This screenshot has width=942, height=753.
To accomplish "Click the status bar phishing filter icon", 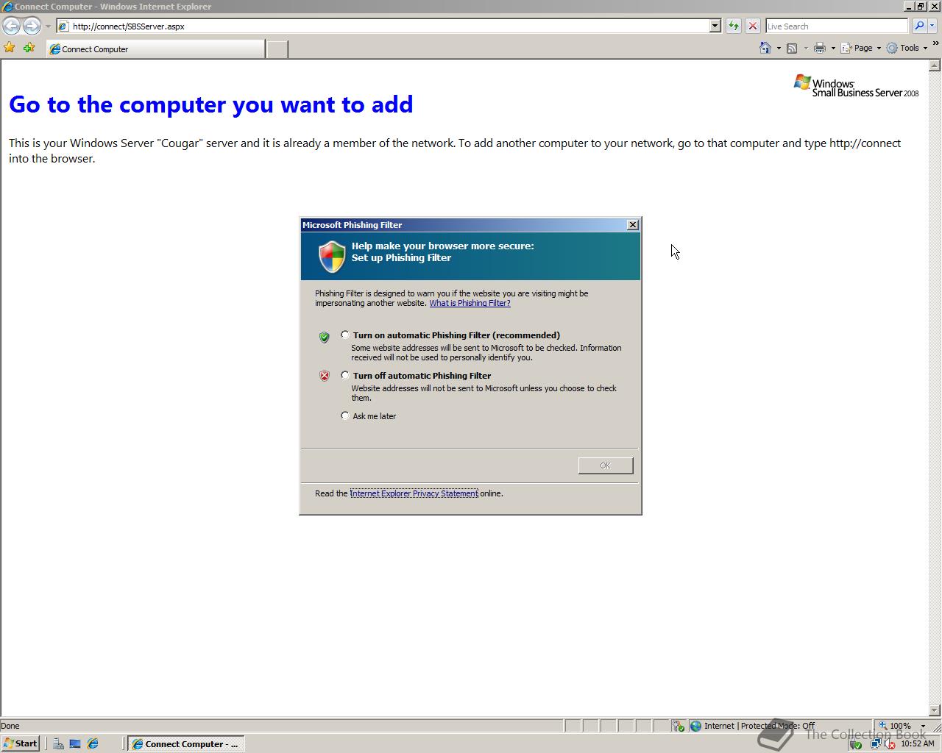I will pos(679,726).
